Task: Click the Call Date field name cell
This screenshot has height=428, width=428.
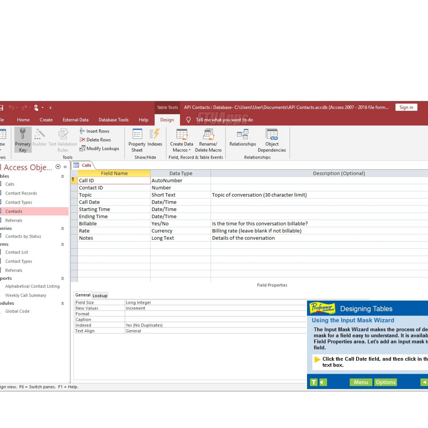Action: 114,202
